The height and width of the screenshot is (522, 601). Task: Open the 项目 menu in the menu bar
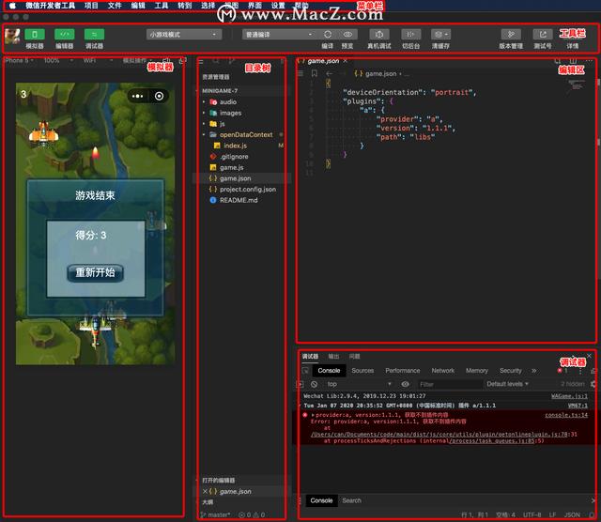pyautogui.click(x=91, y=6)
